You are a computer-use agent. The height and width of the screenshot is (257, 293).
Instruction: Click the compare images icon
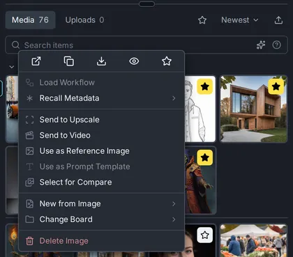click(29, 182)
